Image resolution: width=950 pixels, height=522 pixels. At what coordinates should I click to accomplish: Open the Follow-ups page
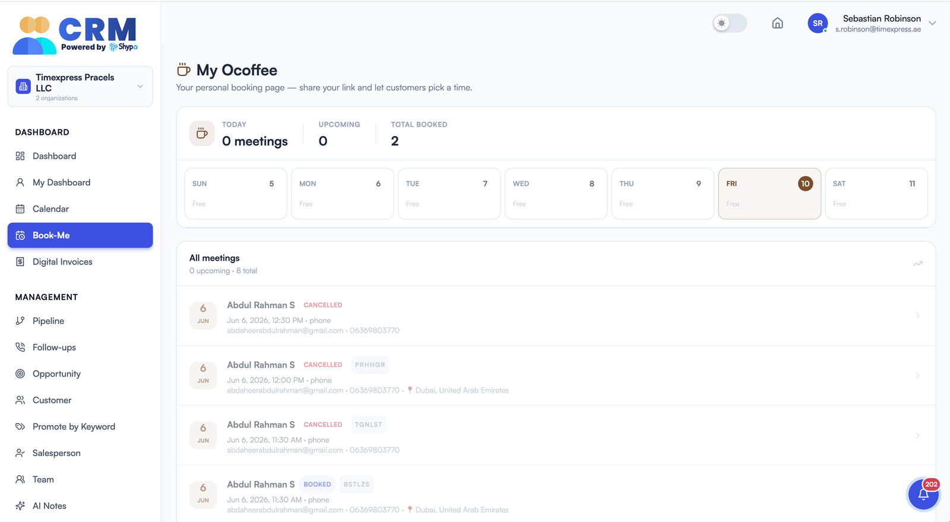pos(80,347)
